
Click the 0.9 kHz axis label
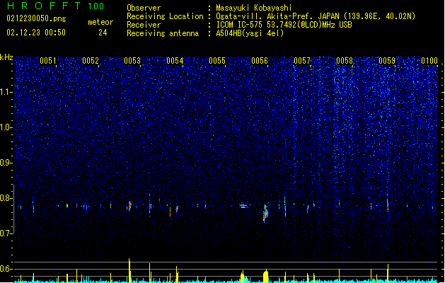tap(6, 163)
